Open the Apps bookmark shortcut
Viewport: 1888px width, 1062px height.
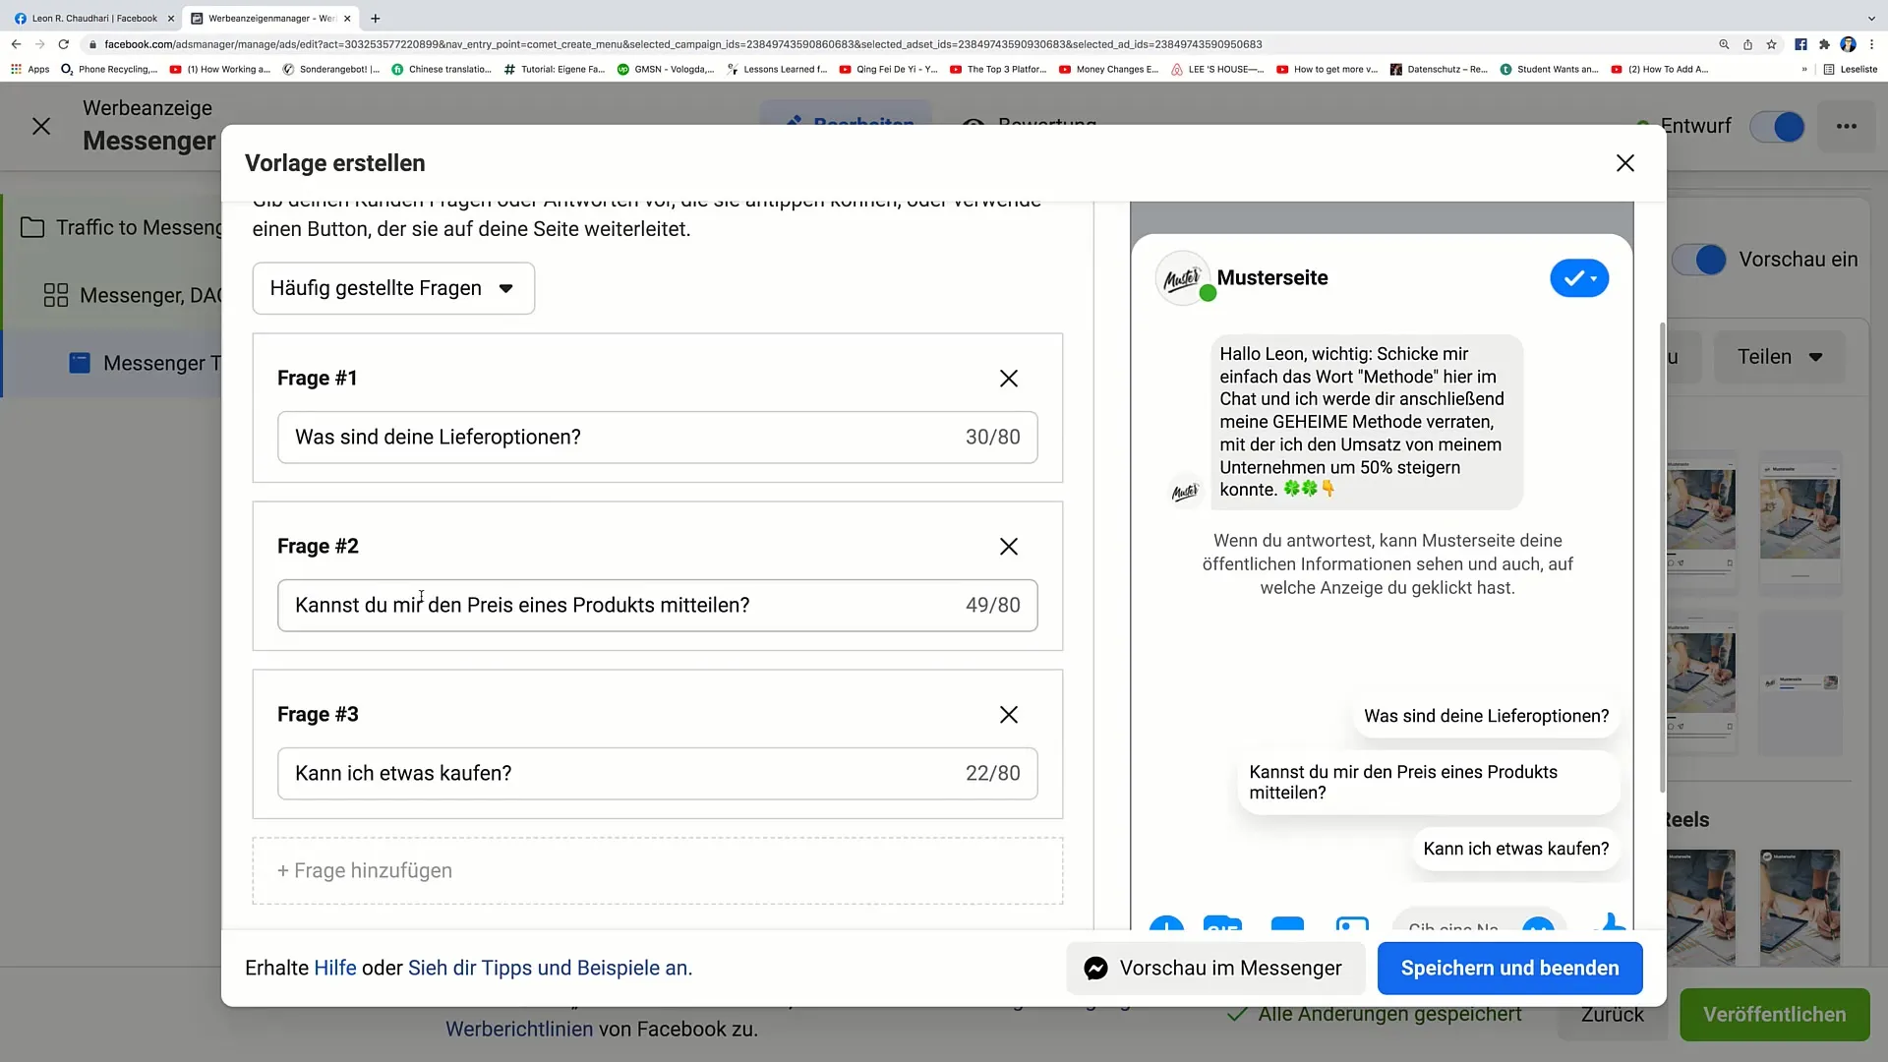[29, 70]
